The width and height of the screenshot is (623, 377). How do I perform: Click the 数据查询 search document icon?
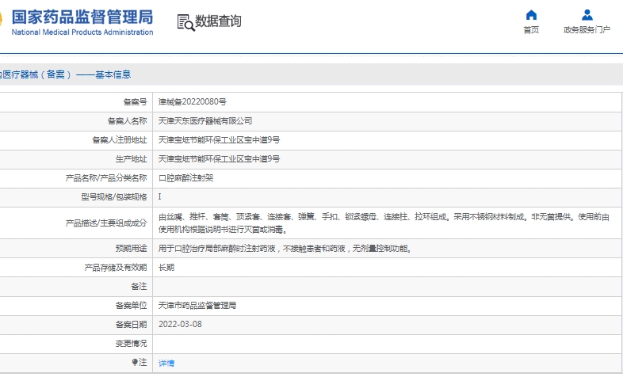[x=185, y=22]
